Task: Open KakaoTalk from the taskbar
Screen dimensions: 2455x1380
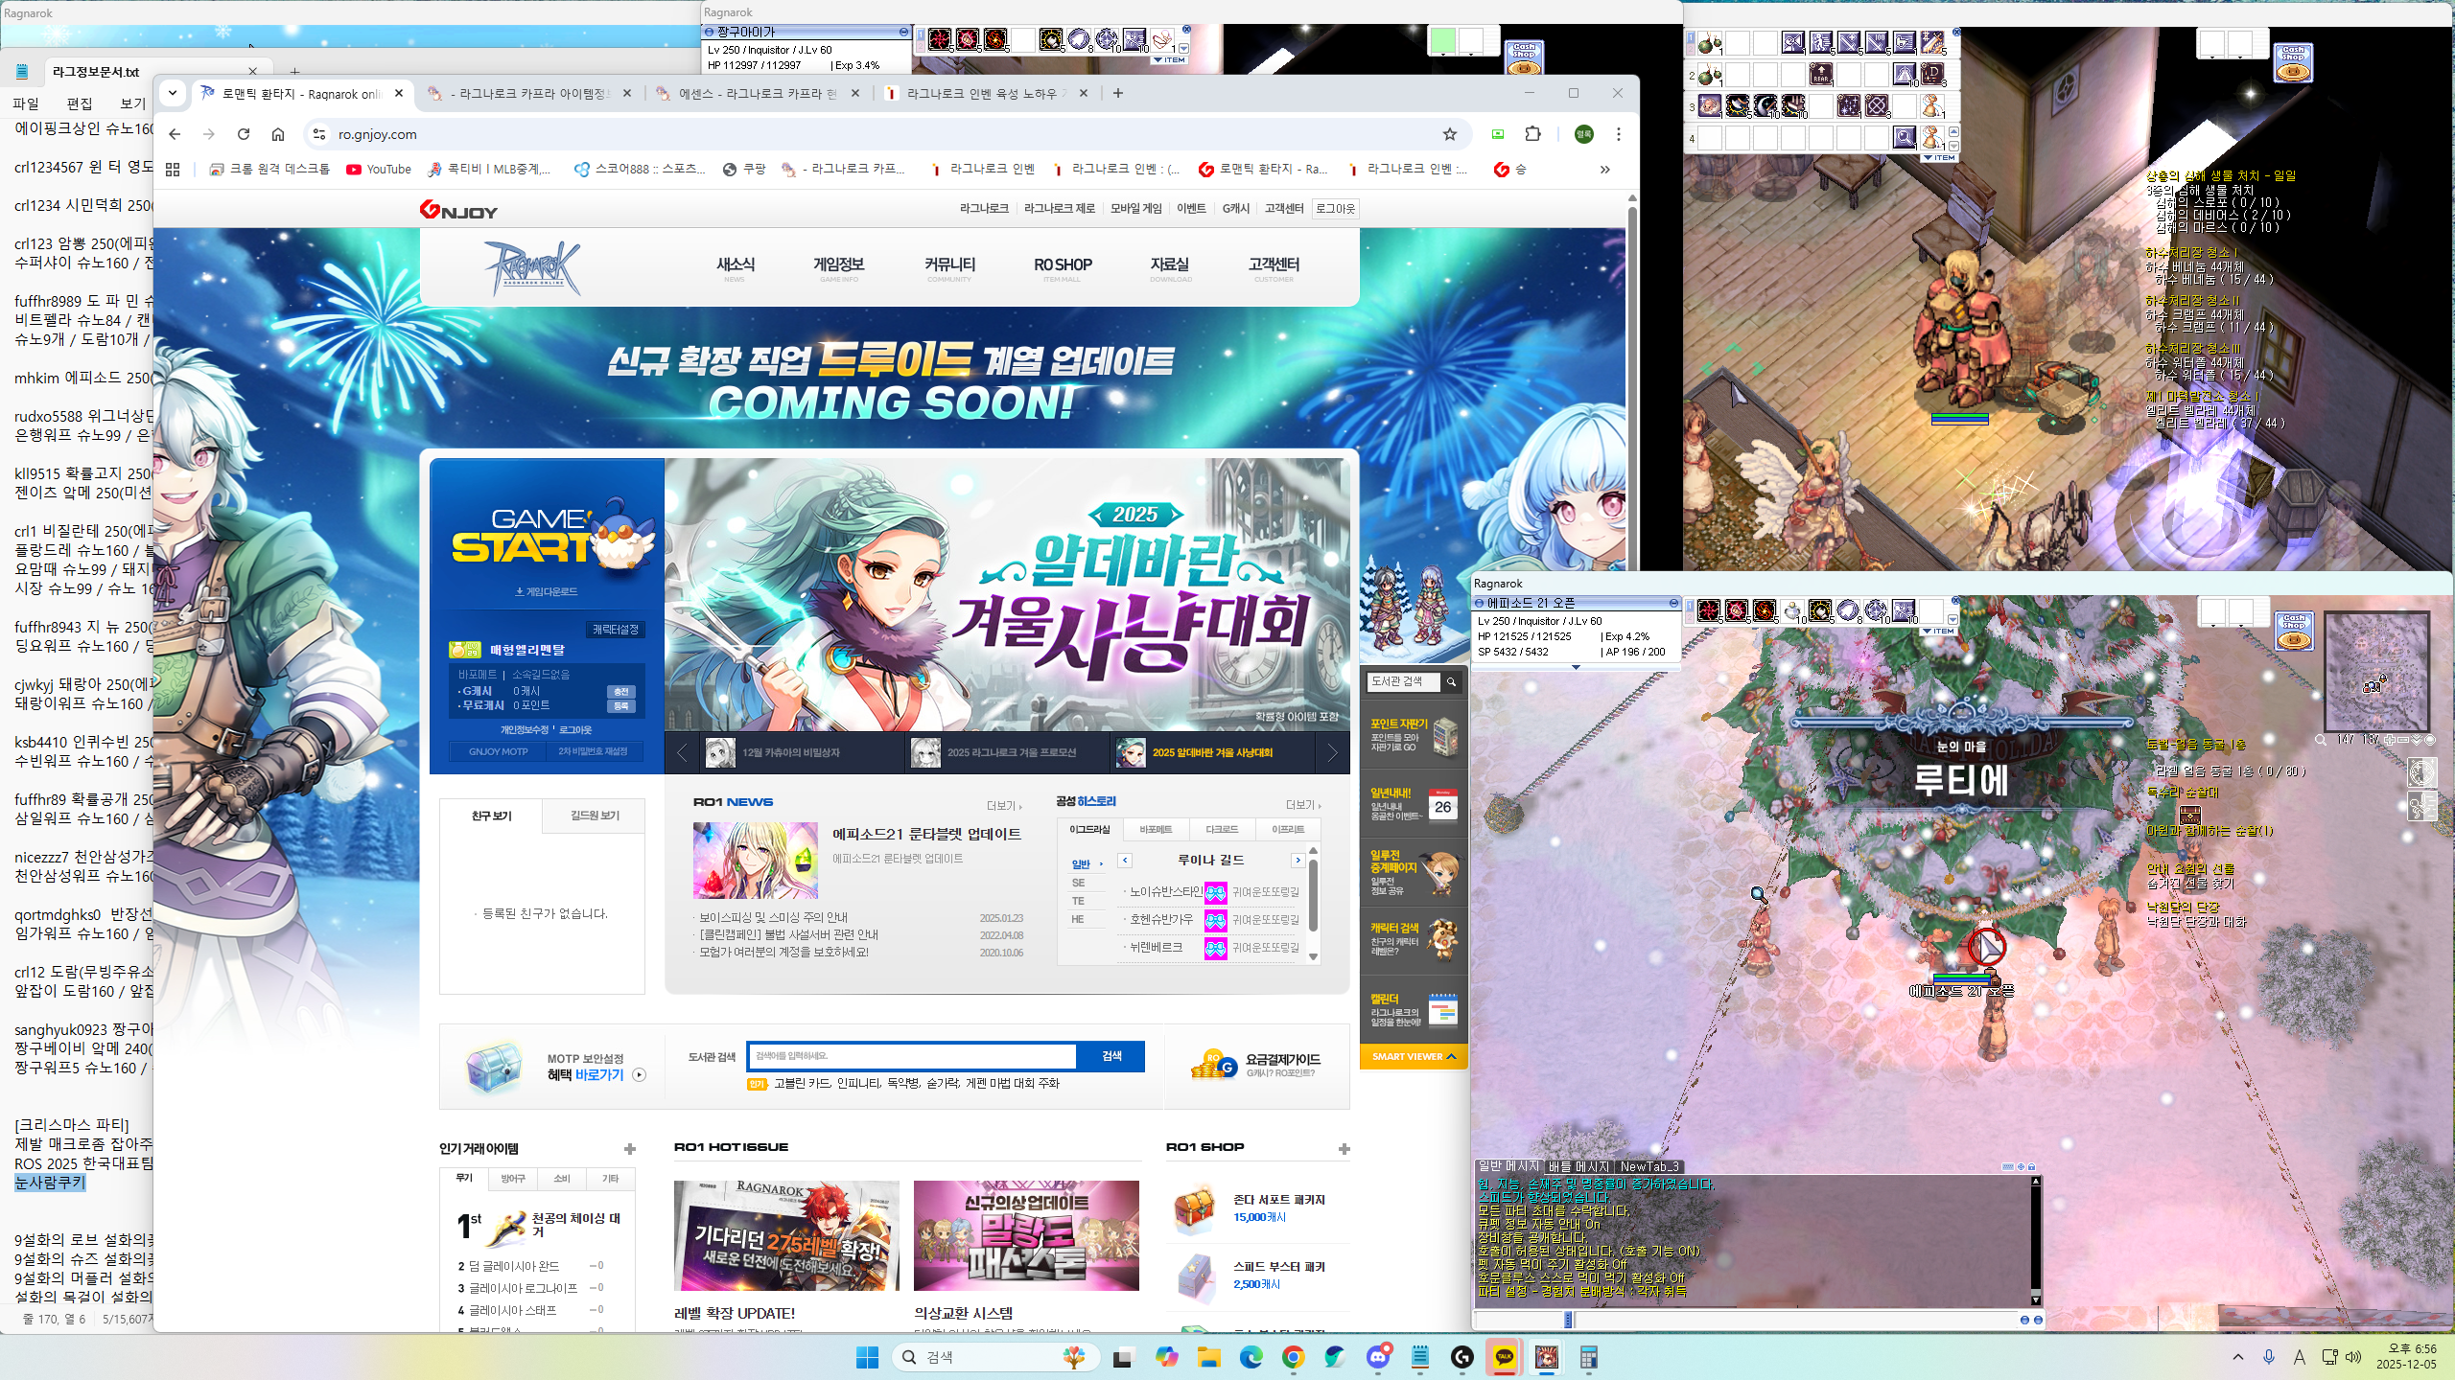Action: pyautogui.click(x=1504, y=1357)
